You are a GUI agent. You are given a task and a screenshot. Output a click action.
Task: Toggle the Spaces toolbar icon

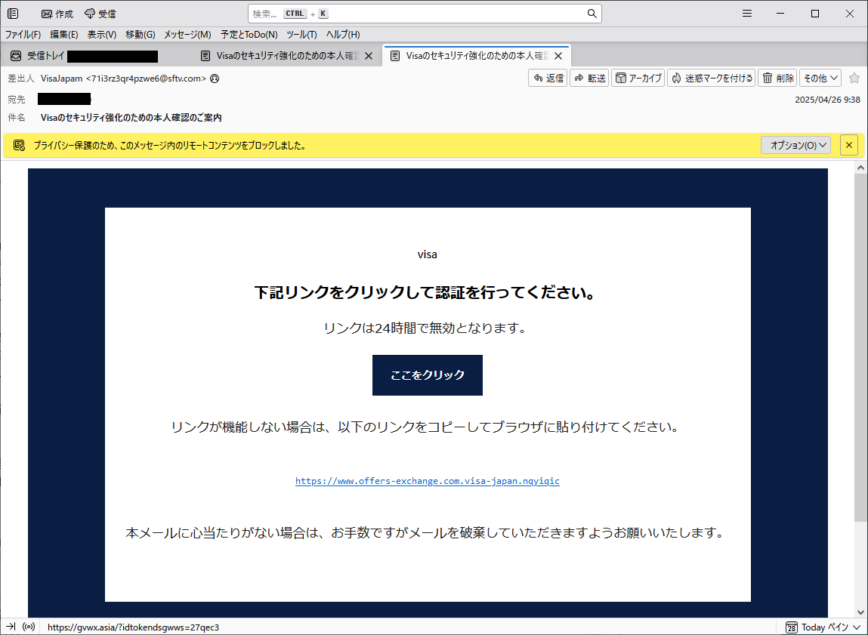coord(13,14)
